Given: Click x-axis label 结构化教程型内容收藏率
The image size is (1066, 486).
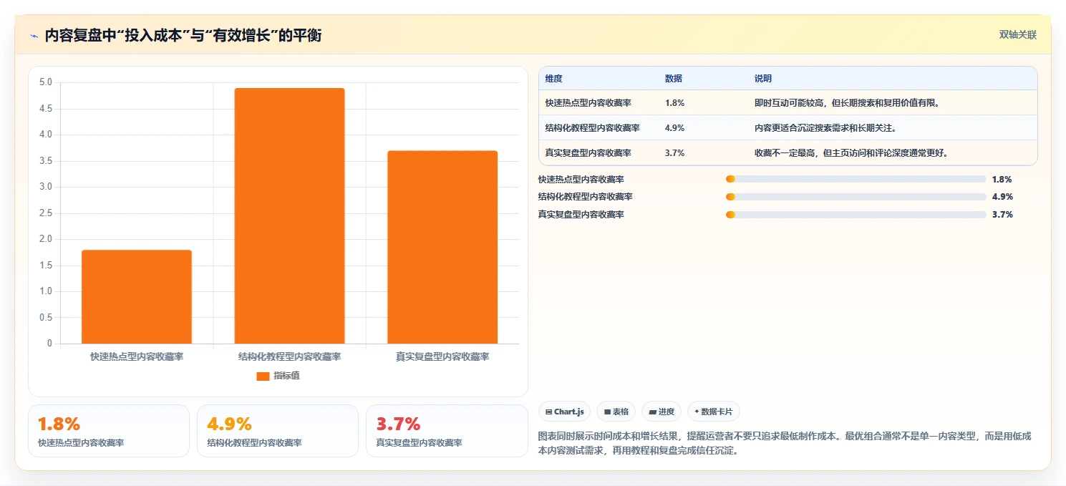Looking at the screenshot, I should coord(289,356).
